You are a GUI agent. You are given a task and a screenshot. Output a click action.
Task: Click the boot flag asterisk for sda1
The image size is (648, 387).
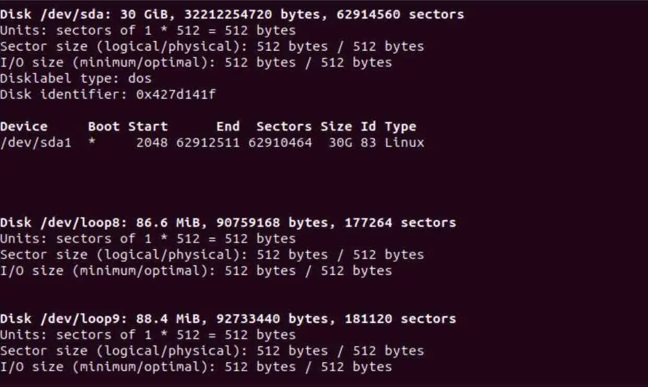[92, 141]
